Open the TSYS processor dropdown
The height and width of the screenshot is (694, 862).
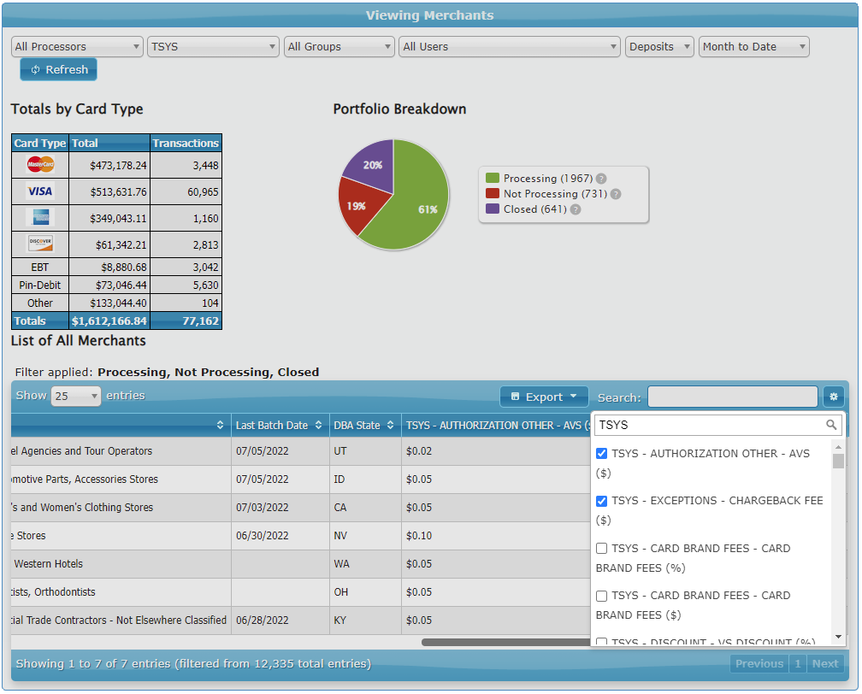pyautogui.click(x=213, y=47)
